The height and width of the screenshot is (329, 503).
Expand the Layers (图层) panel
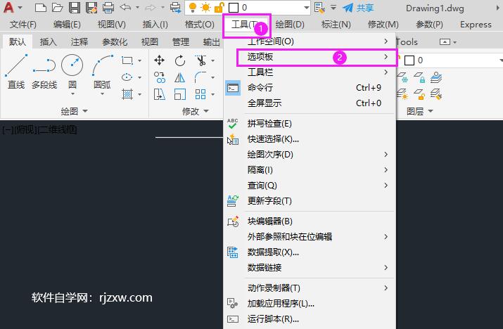pos(419,111)
